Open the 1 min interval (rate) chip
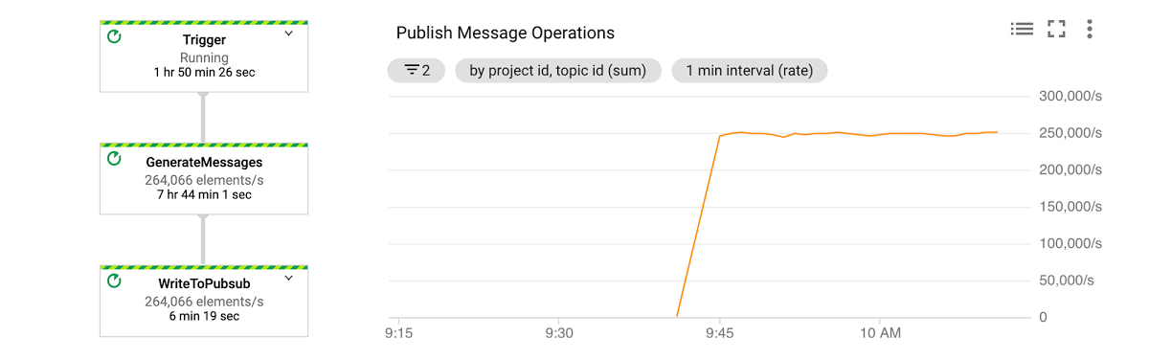The image size is (1149, 359). click(x=750, y=70)
